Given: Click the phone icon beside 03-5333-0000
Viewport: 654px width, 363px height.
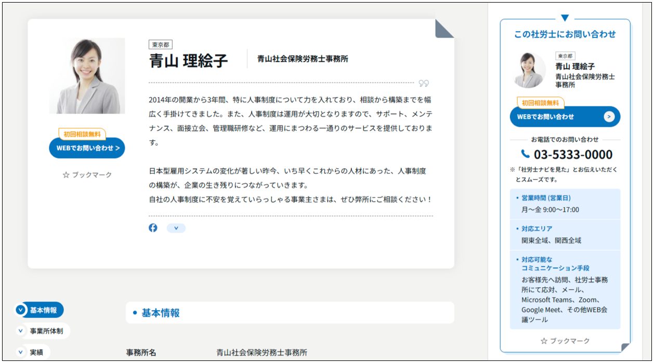Looking at the screenshot, I should click(524, 154).
